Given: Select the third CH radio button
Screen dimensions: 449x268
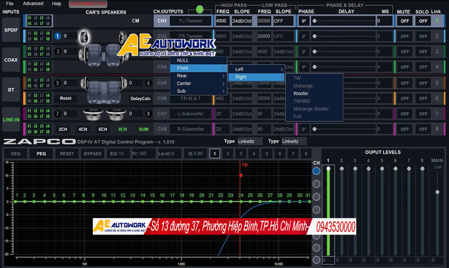Looking at the screenshot, I should click(x=316, y=197).
